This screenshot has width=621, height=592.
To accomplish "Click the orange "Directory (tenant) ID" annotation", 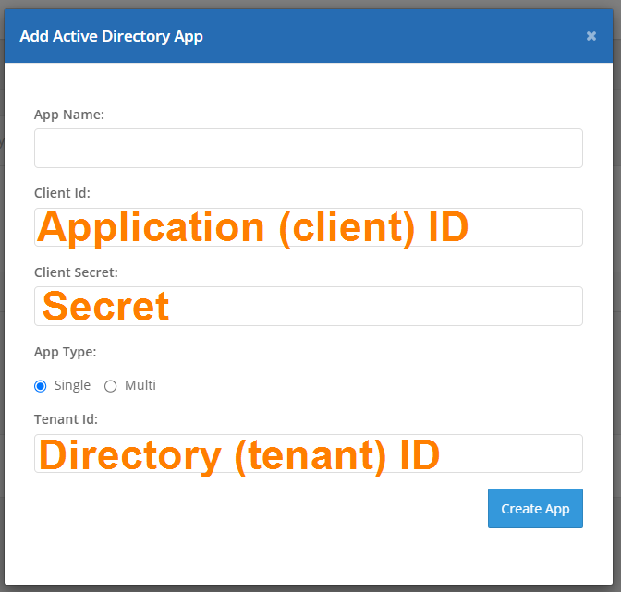I will [239, 456].
